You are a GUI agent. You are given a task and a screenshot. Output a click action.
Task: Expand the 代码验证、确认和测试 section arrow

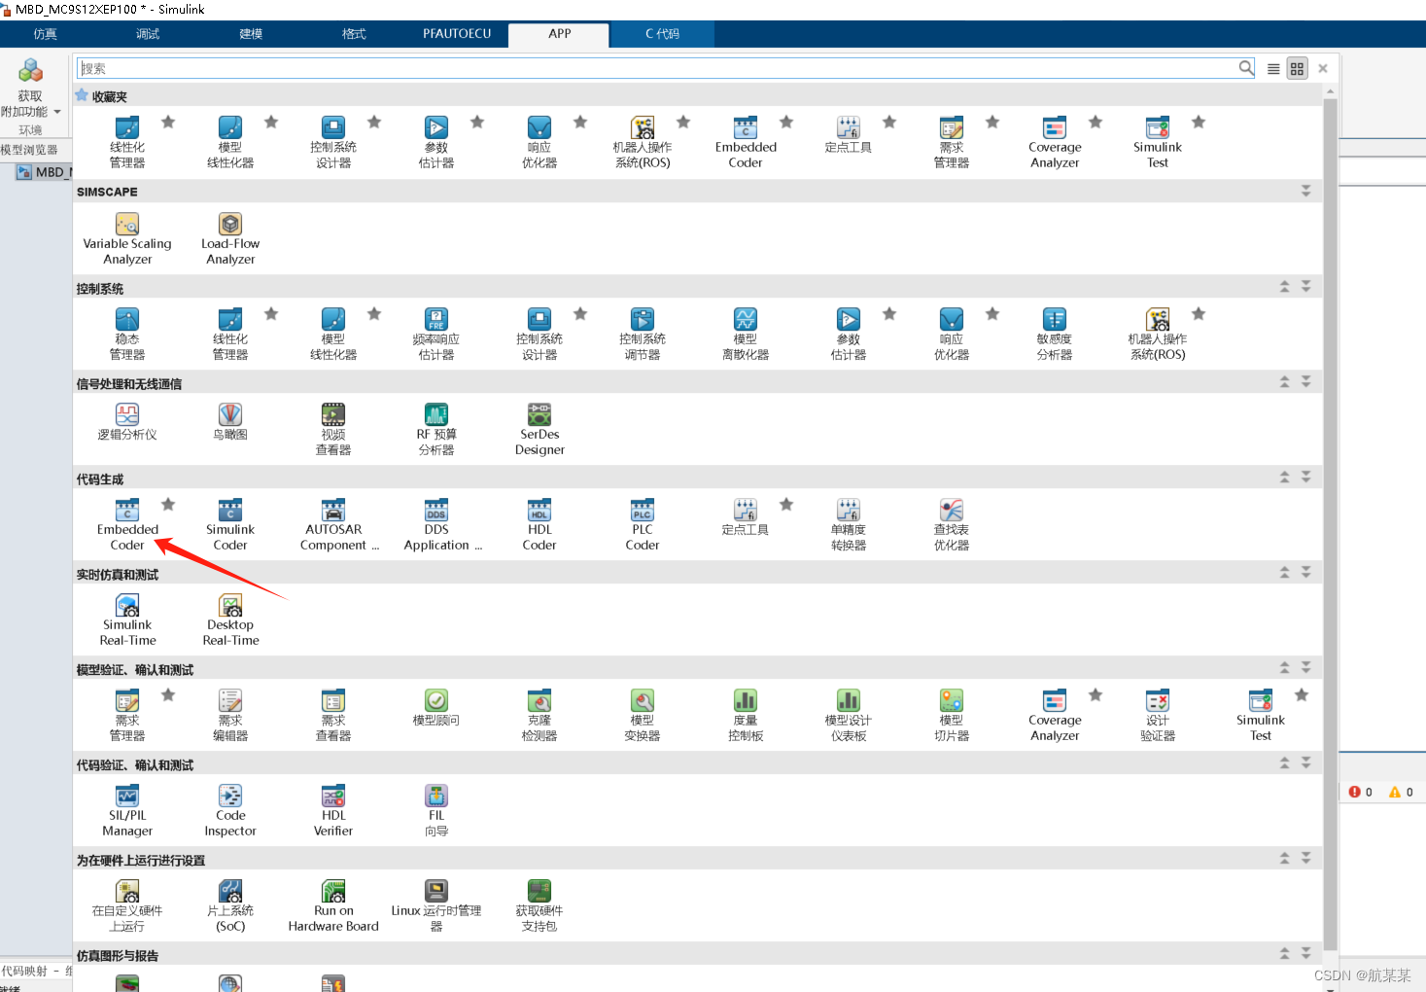[1306, 763]
